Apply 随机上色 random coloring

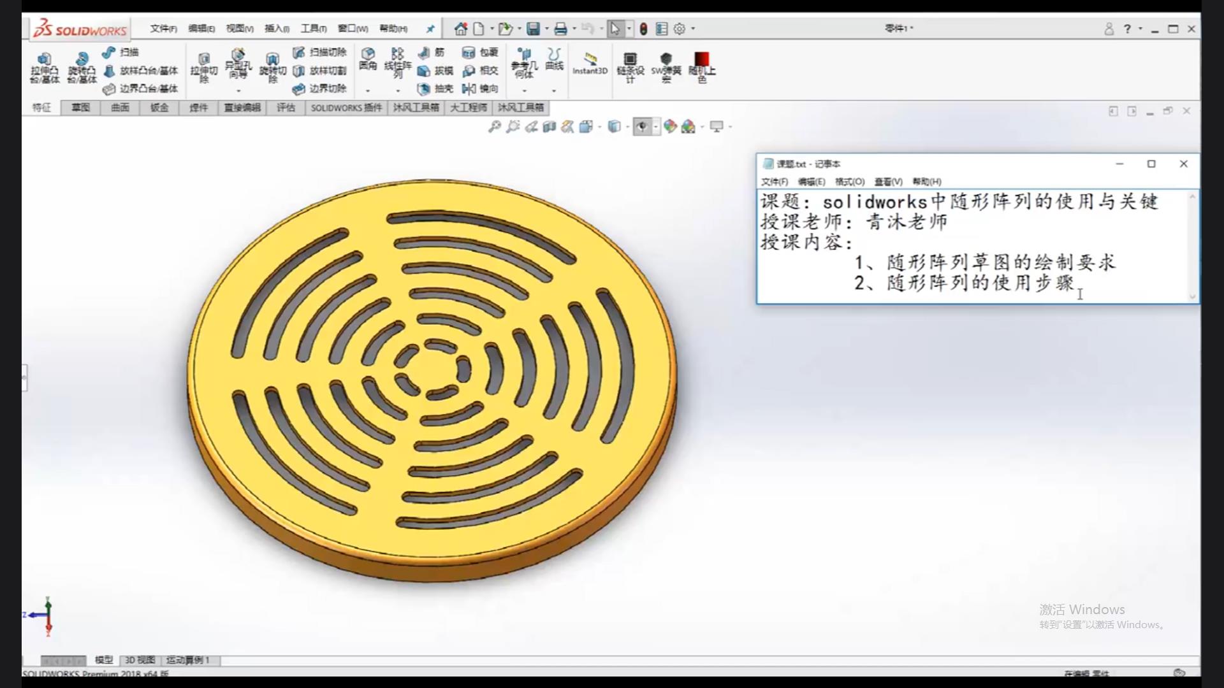(702, 68)
